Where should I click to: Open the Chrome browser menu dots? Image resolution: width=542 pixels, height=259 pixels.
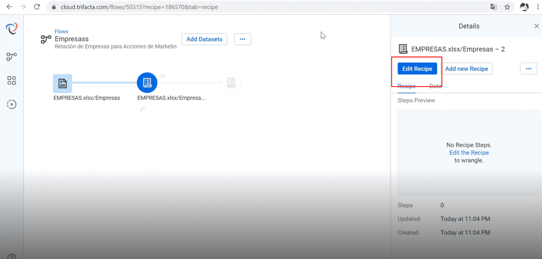click(536, 7)
